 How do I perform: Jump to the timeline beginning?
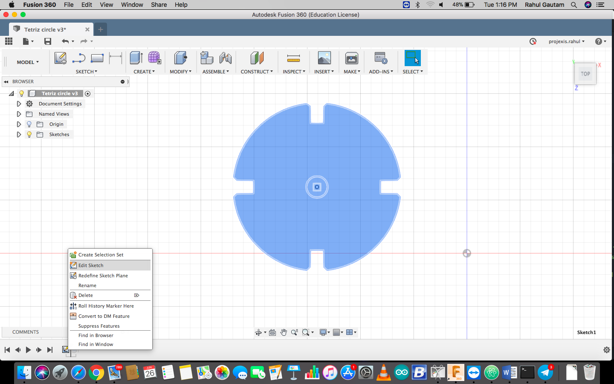(7, 350)
